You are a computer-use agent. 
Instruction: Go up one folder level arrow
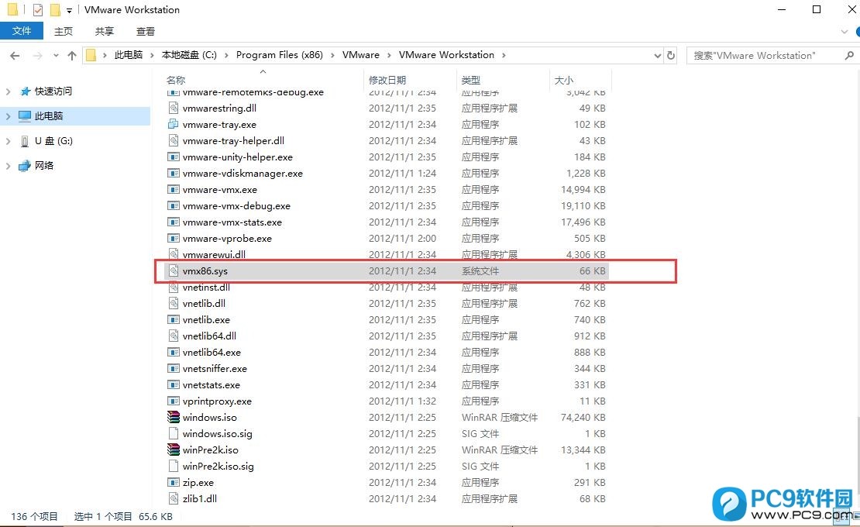tap(72, 55)
